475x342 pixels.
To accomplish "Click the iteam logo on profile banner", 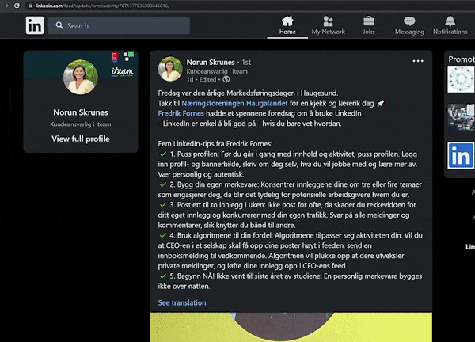I will tap(122, 71).
